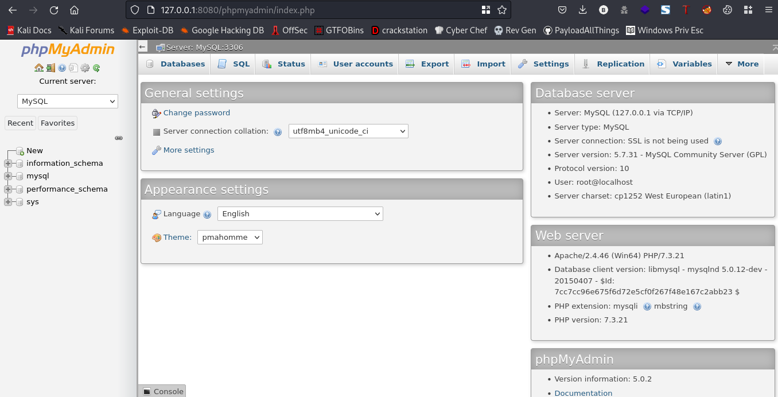Screen dimensions: 778x397
Task: Click the sidebar MySQL documentation pages icon
Action: pos(73,68)
